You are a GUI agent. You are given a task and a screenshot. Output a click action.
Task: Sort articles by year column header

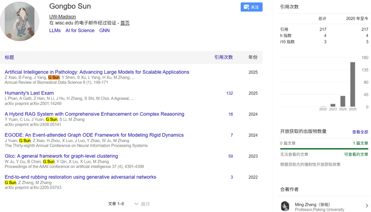pos(253,57)
